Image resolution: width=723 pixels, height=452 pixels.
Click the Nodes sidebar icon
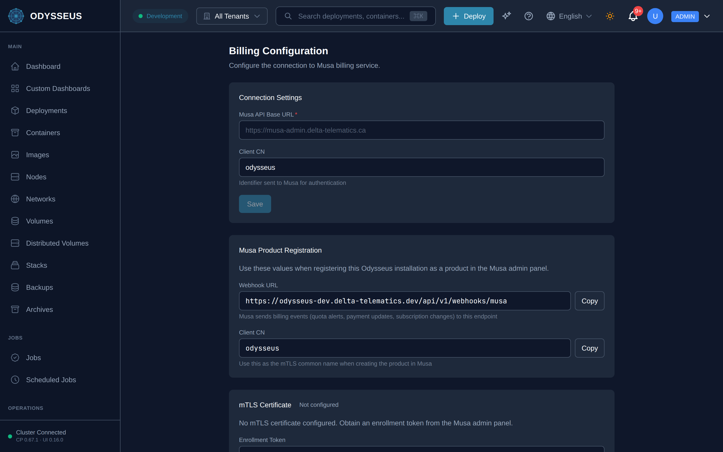(15, 177)
